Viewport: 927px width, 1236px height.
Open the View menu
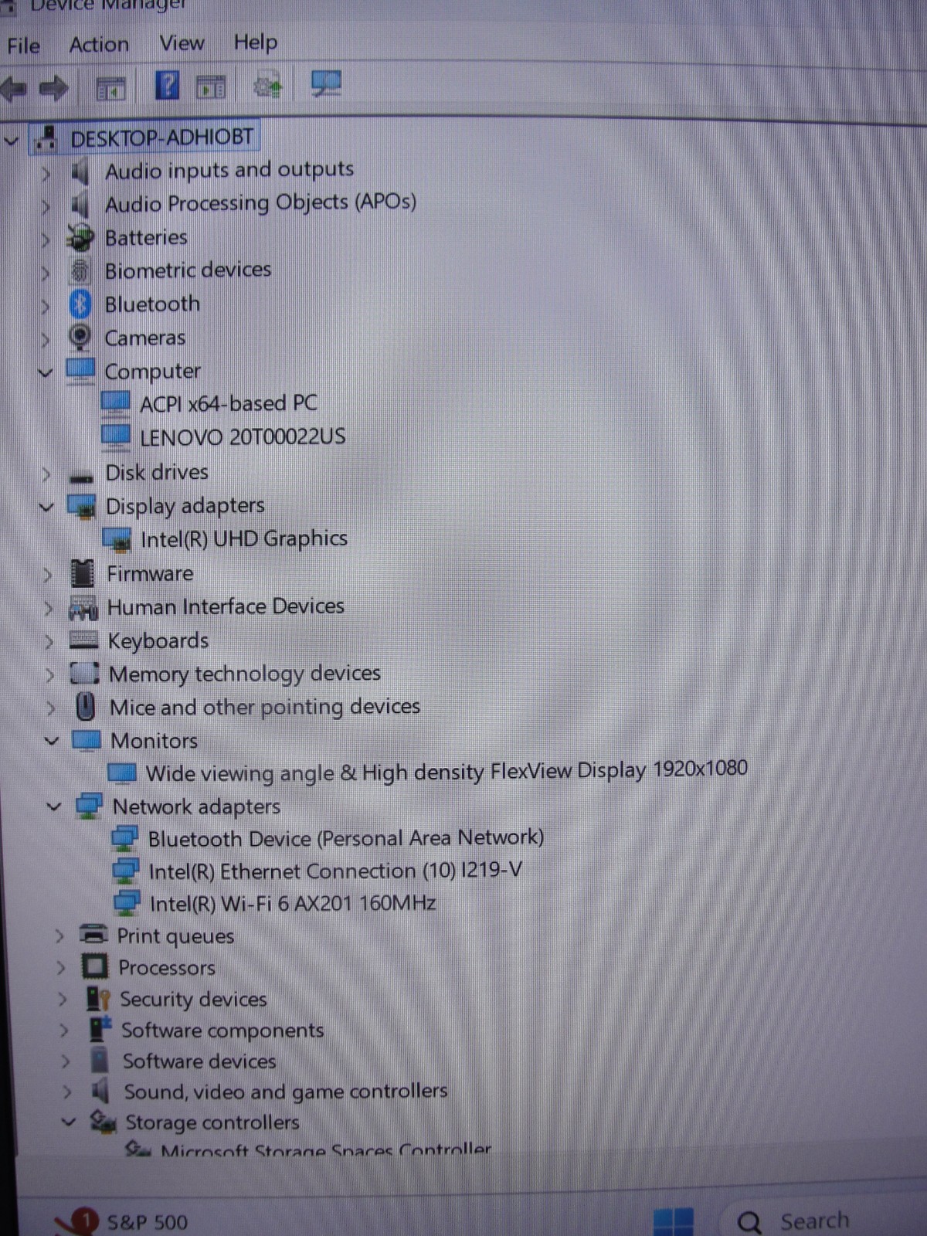click(x=182, y=43)
